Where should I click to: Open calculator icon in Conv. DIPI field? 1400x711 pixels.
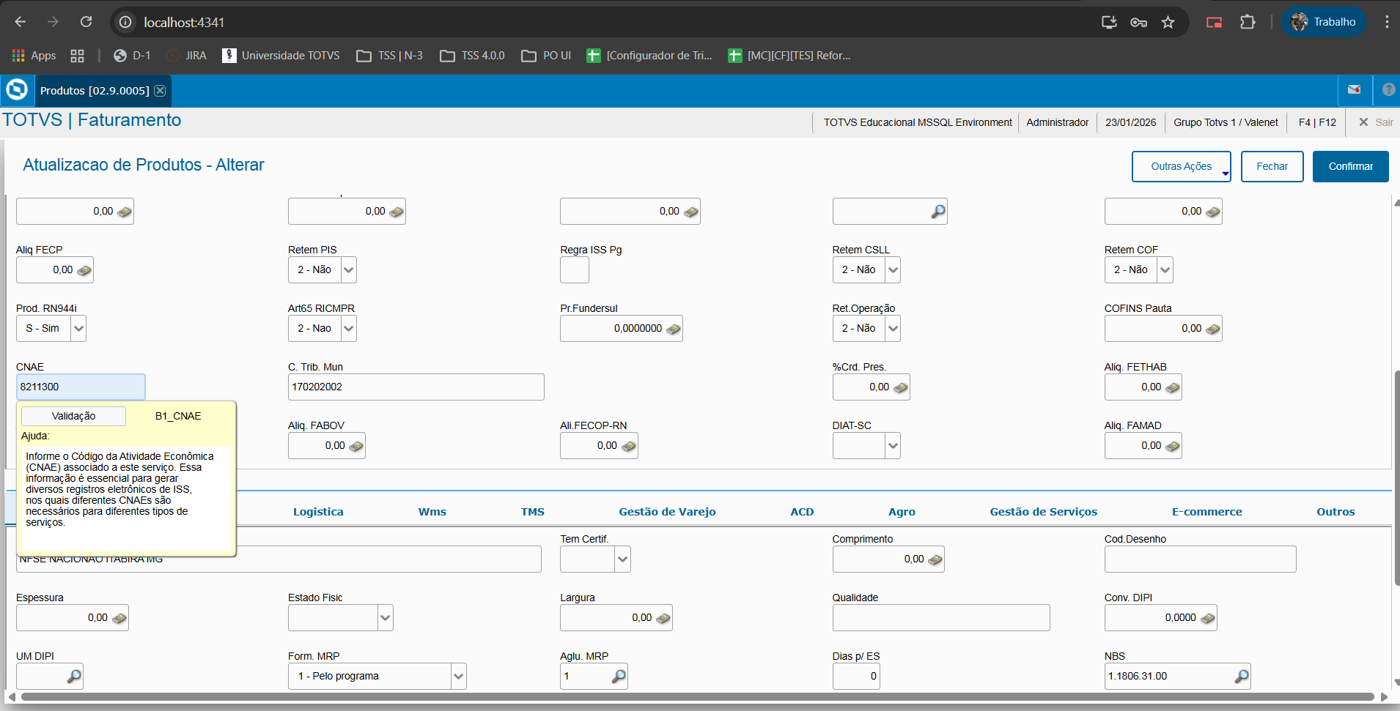(x=1208, y=618)
